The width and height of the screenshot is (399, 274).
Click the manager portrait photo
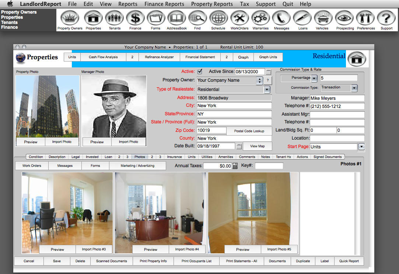114,106
